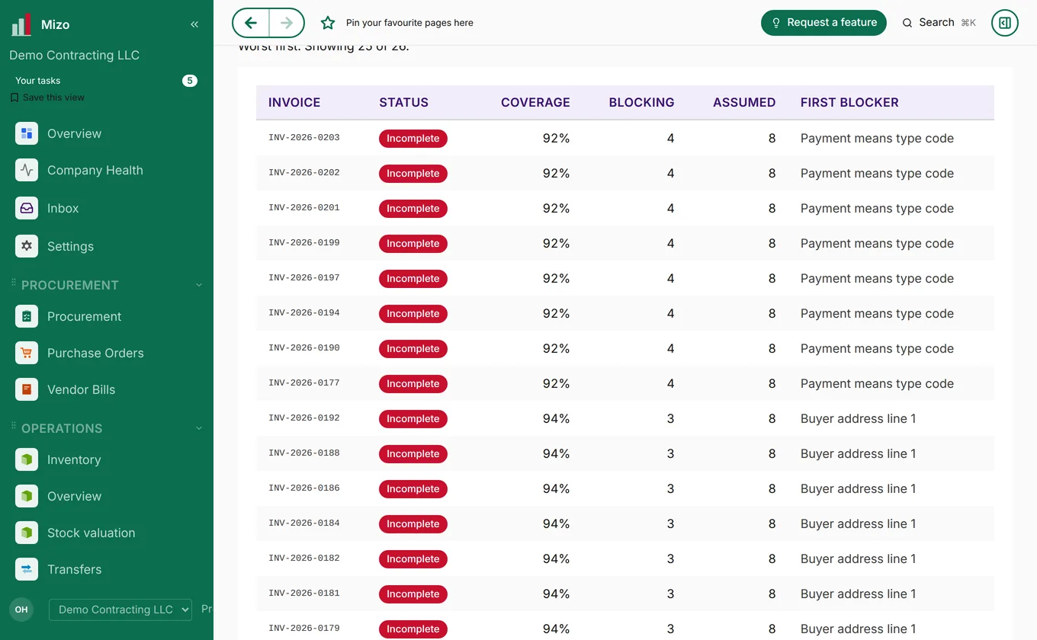Collapse the sidebar with double-chevron icon

pyautogui.click(x=194, y=24)
